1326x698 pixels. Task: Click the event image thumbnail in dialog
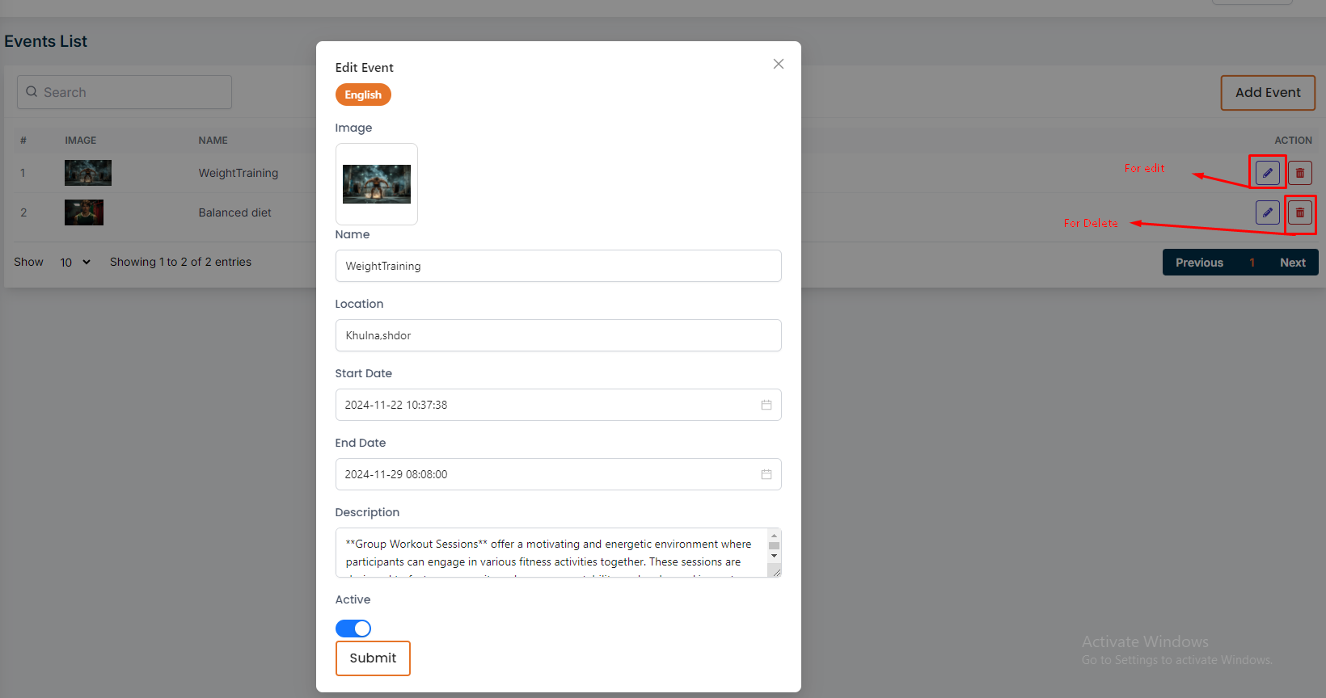pos(377,184)
